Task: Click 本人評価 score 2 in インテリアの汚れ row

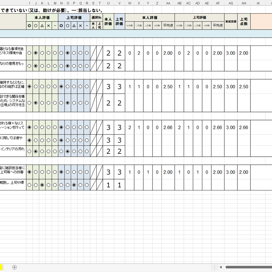Action: pyautogui.click(x=108, y=151)
